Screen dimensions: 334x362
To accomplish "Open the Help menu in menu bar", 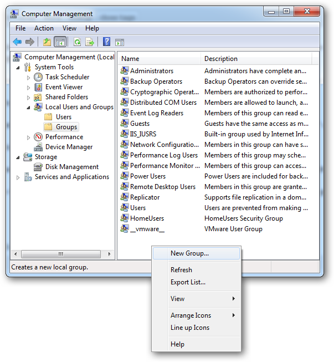I will (x=92, y=28).
